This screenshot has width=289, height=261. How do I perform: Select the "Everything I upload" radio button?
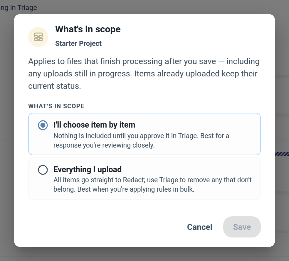click(43, 170)
